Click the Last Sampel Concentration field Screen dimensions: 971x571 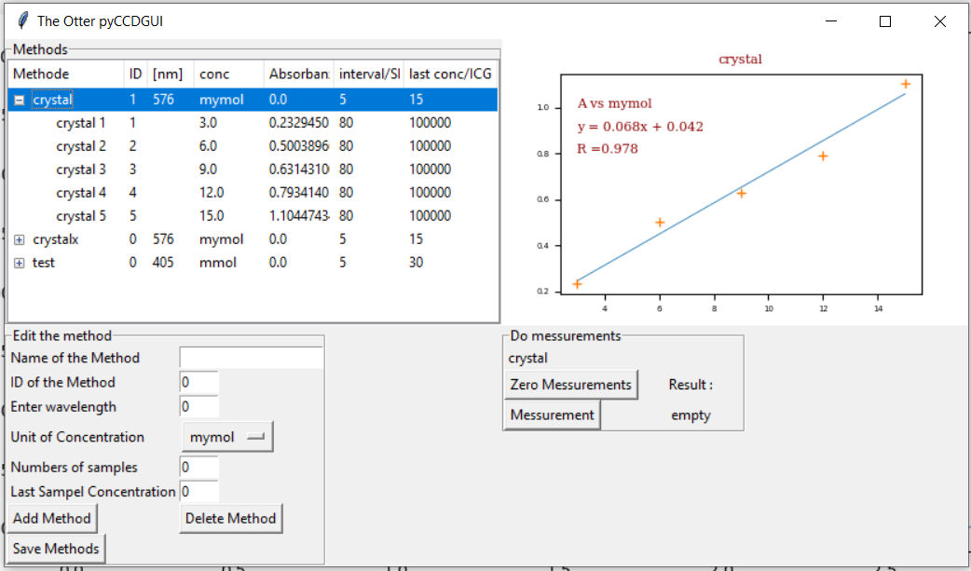click(198, 491)
